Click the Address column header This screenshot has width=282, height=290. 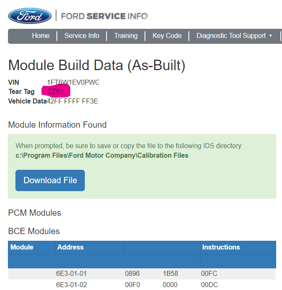coord(70,247)
